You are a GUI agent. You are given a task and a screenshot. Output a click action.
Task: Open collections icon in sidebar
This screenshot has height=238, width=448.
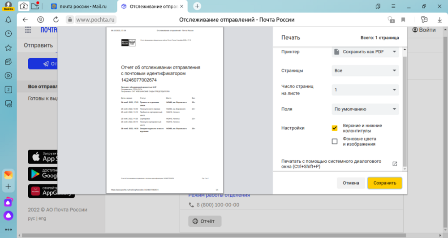point(8,62)
